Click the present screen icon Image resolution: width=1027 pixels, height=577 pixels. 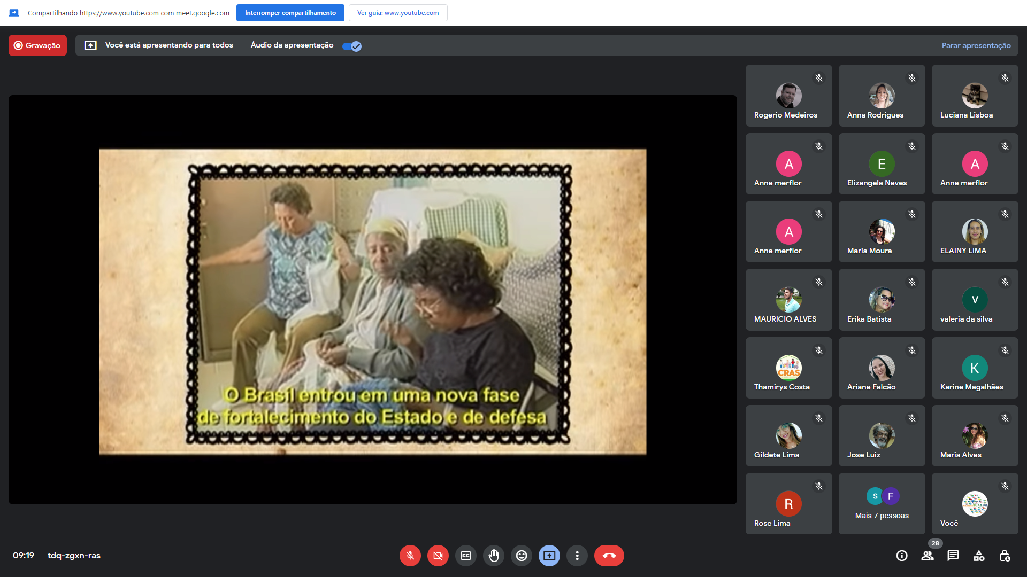pos(549,556)
